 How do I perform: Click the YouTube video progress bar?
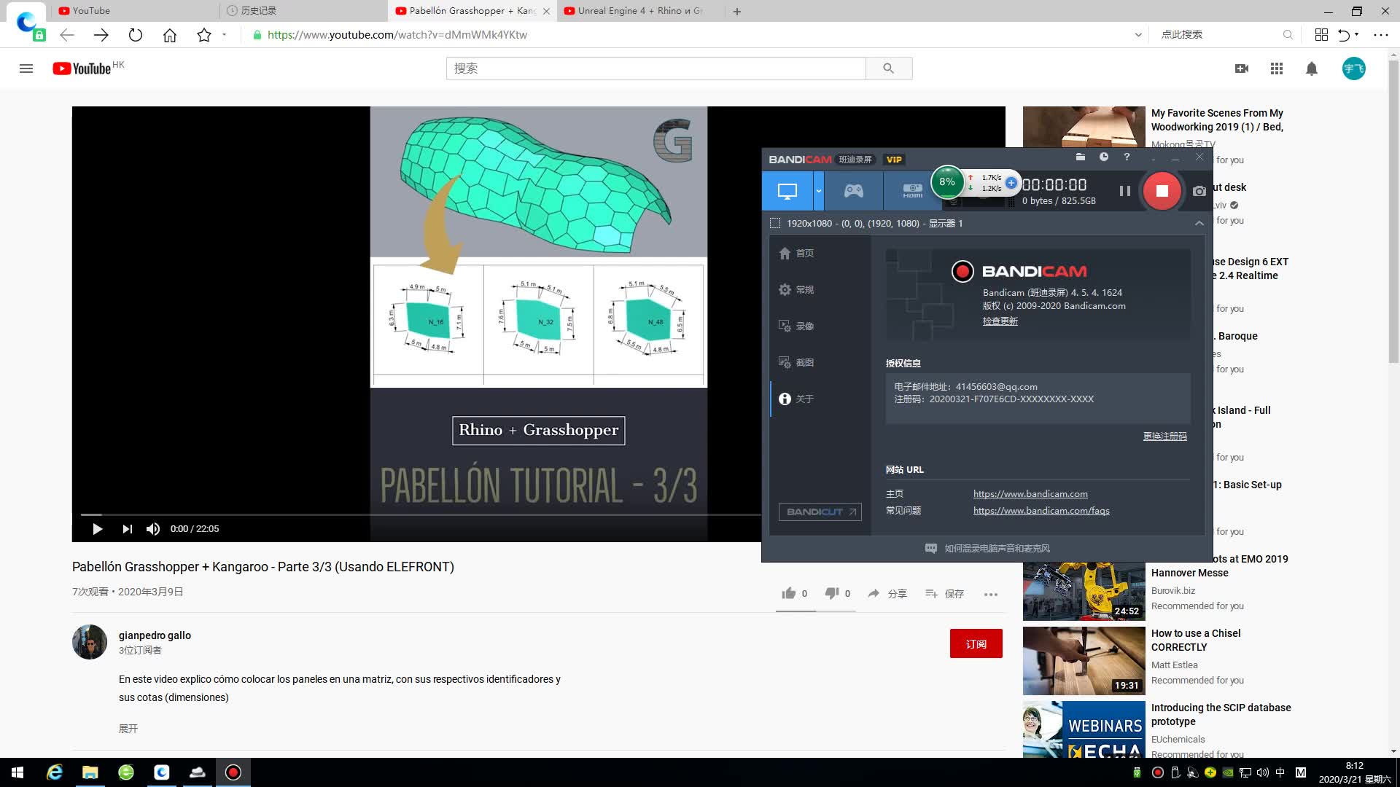coord(416,514)
